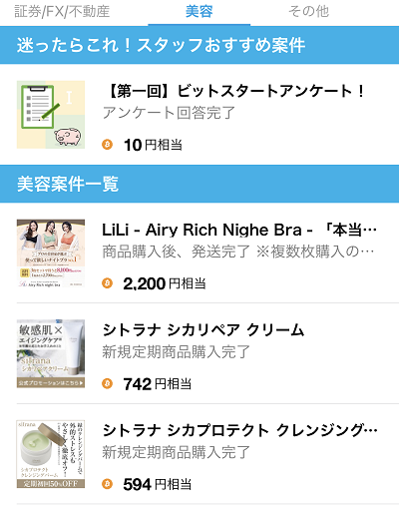
Task: Open the シトラナ シカプロテクト クレンジング title
Action: (239, 431)
